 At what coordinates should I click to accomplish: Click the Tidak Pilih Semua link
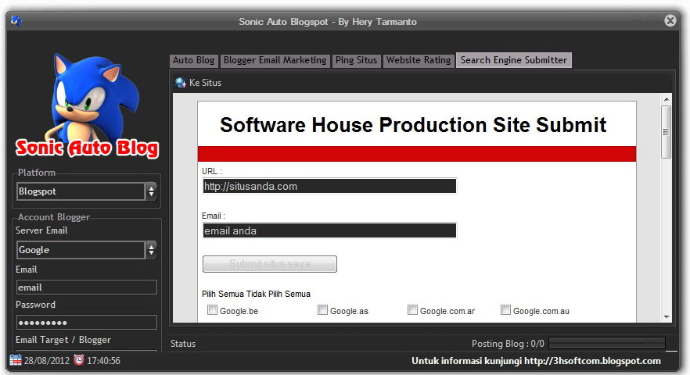click(279, 294)
